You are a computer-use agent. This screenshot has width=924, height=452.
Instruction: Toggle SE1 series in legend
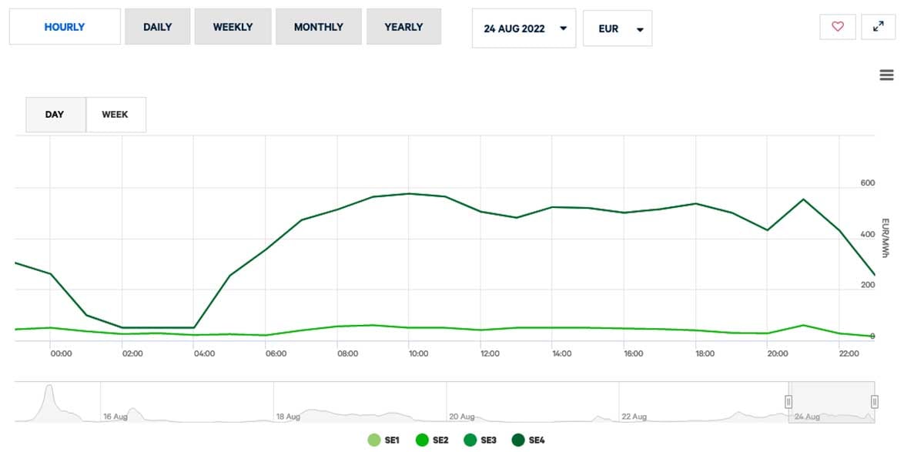pyautogui.click(x=385, y=440)
